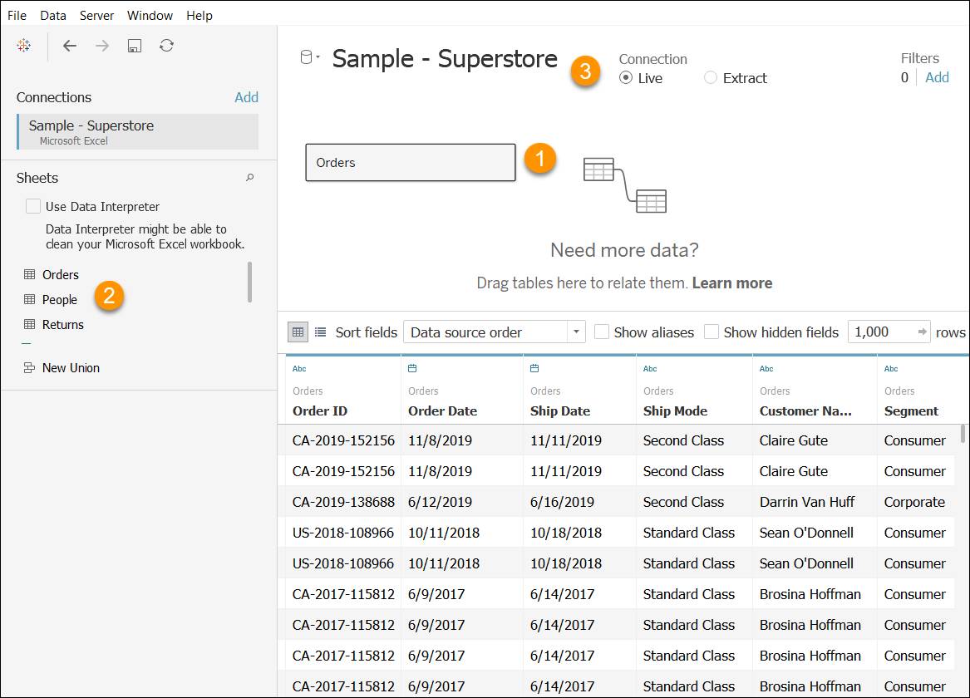Switch to metadata list view icon
This screenshot has height=698, width=970.
click(321, 332)
